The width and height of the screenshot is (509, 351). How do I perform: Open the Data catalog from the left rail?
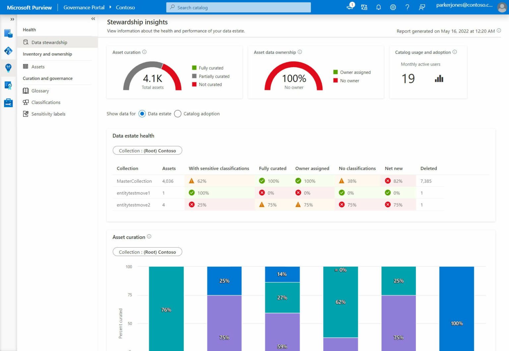(x=8, y=33)
